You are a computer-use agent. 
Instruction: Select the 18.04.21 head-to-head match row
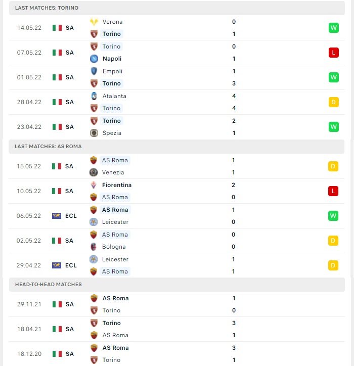[x=177, y=329]
